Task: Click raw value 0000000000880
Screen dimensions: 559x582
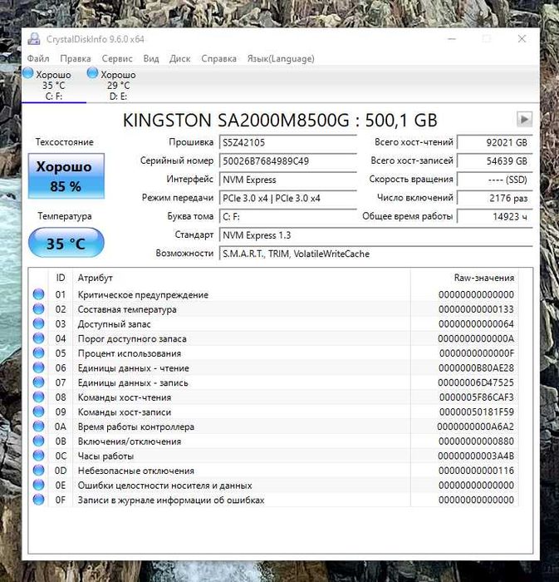Action: (x=476, y=441)
